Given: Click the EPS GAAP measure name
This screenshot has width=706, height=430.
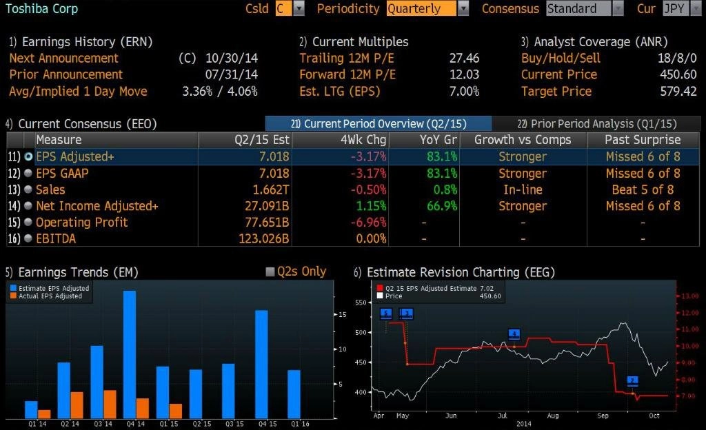Looking at the screenshot, I should [62, 173].
